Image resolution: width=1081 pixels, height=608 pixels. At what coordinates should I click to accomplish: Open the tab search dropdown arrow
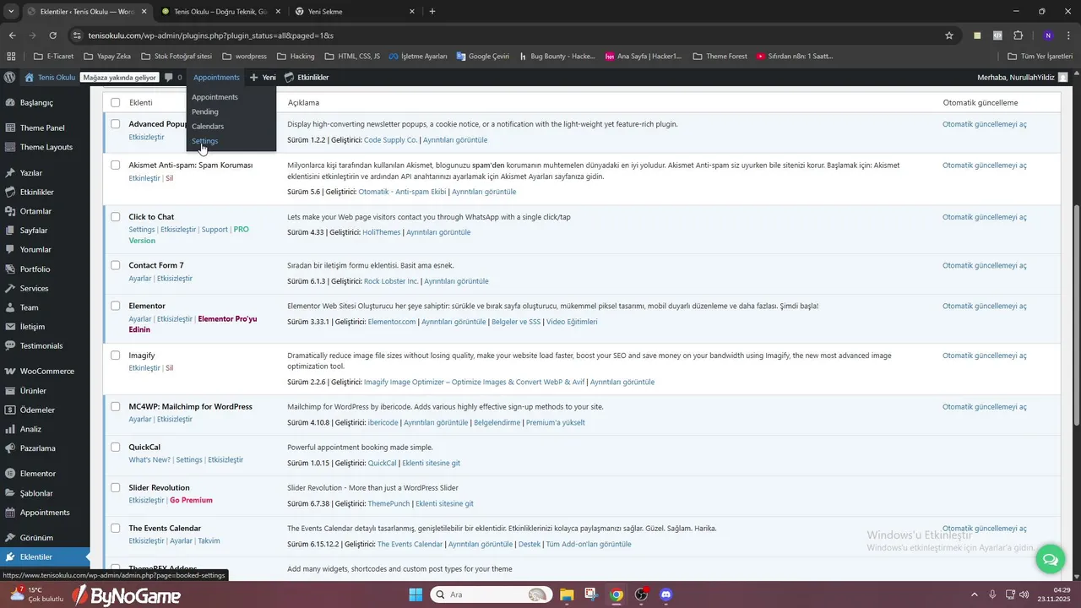pyautogui.click(x=11, y=11)
